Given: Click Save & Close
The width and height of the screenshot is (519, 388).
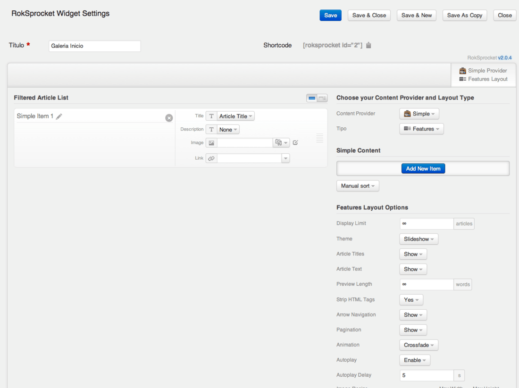Looking at the screenshot, I should tap(369, 16).
